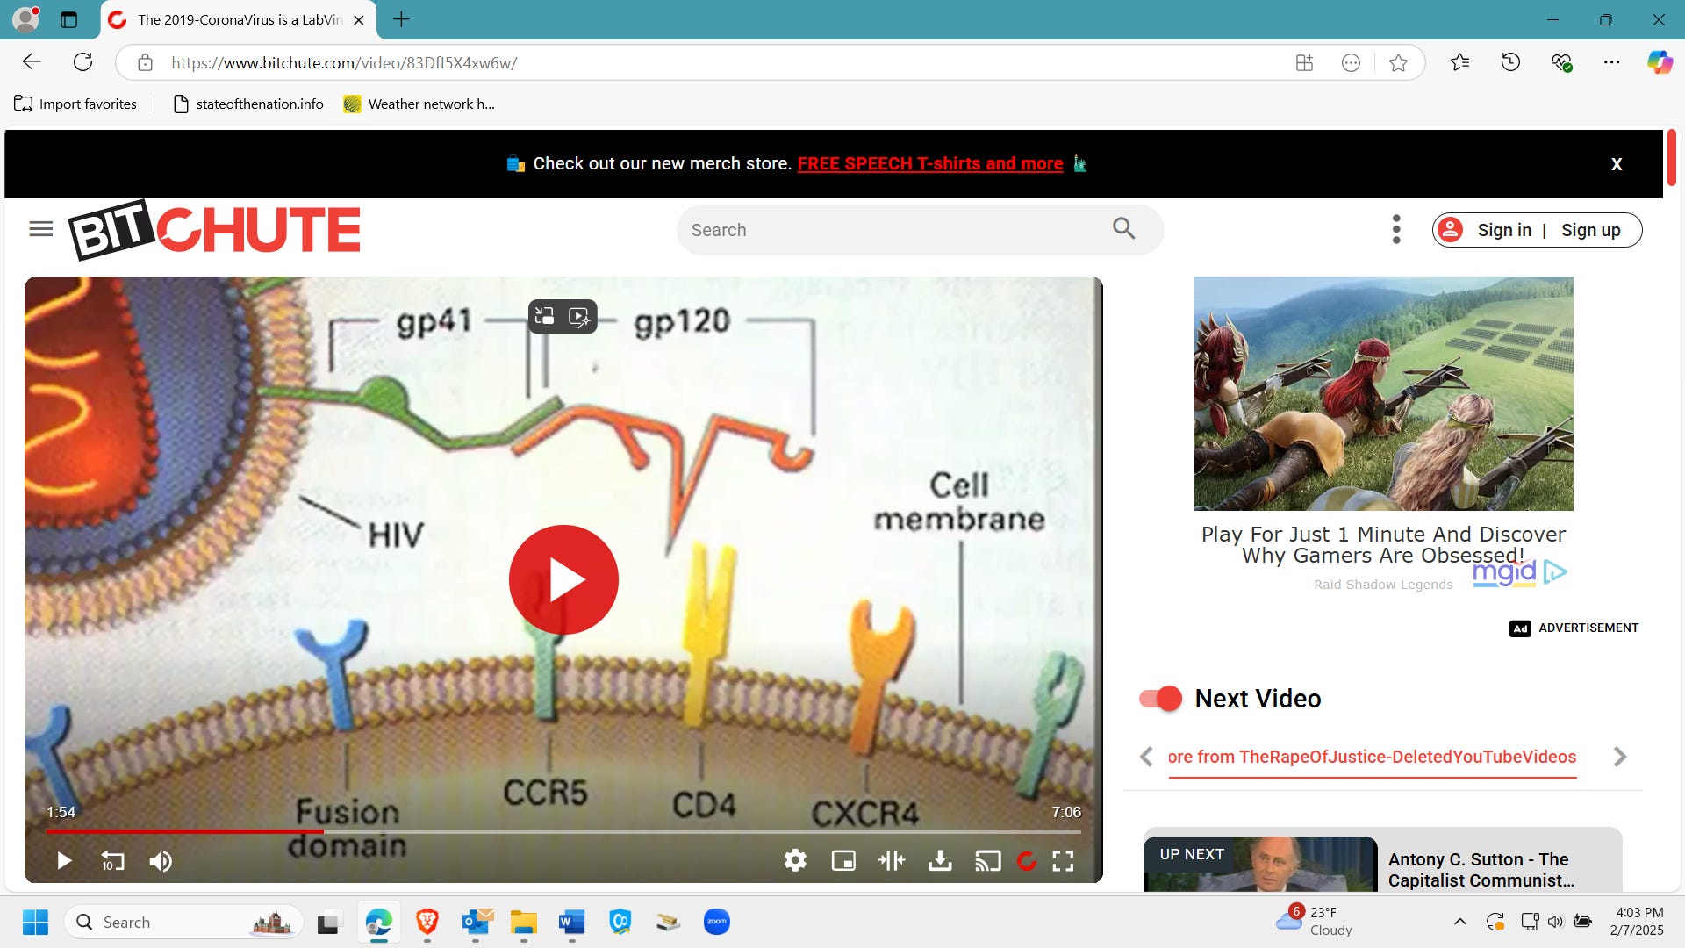Screen dimensions: 1685x948
Task: Open the mgid ad choices icon
Action: pos(1555,572)
